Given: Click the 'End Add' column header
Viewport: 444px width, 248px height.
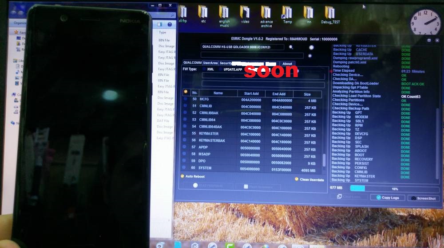Looking at the screenshot, I should click(279, 94).
